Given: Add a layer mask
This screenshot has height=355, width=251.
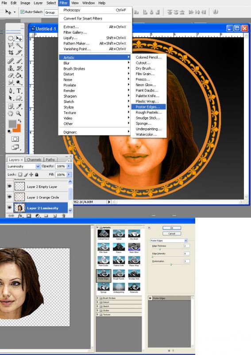Looking at the screenshot, I should (29, 216).
